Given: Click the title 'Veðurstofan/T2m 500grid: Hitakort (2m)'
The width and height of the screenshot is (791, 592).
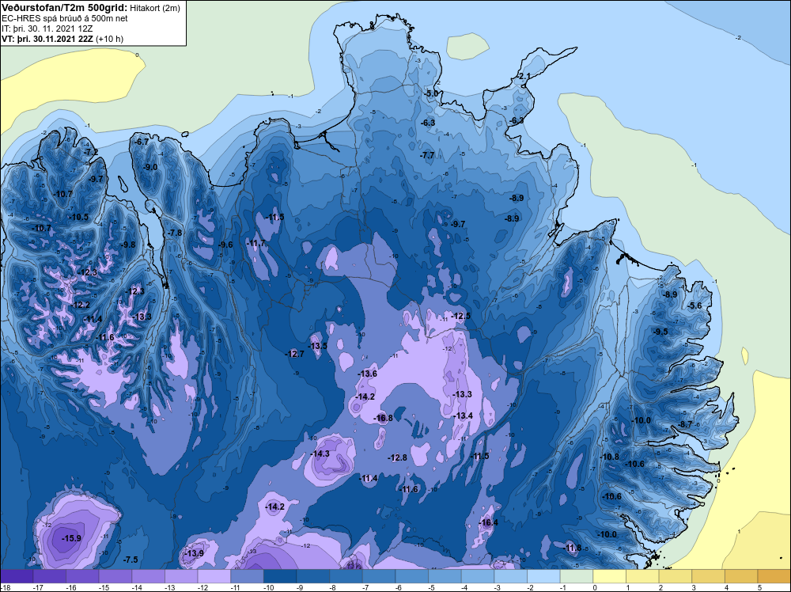Looking at the screenshot, I should tap(91, 8).
